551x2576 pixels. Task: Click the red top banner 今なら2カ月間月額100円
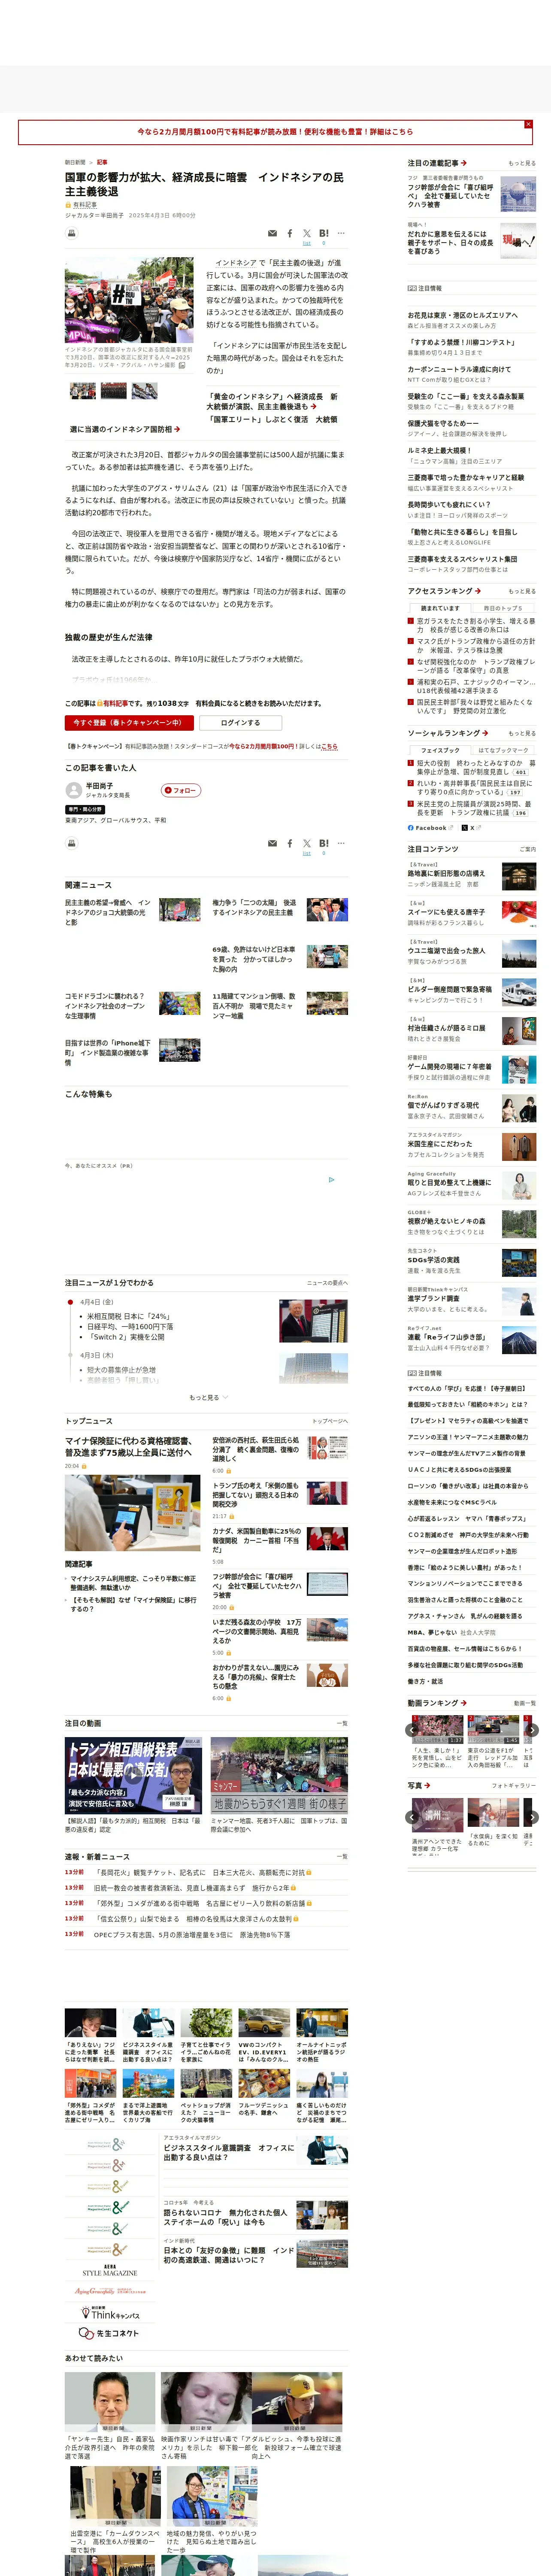275,131
